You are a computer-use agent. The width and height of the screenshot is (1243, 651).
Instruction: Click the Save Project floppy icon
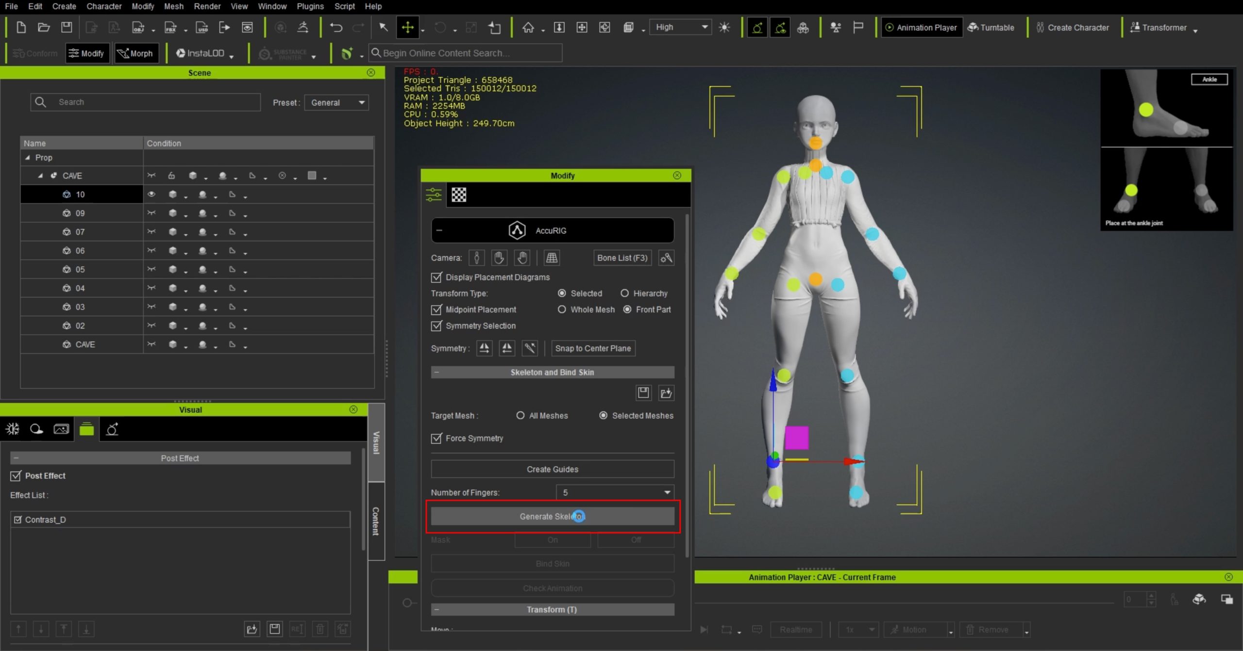pyautogui.click(x=67, y=28)
